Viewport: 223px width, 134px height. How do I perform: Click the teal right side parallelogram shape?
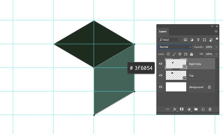click(114, 79)
